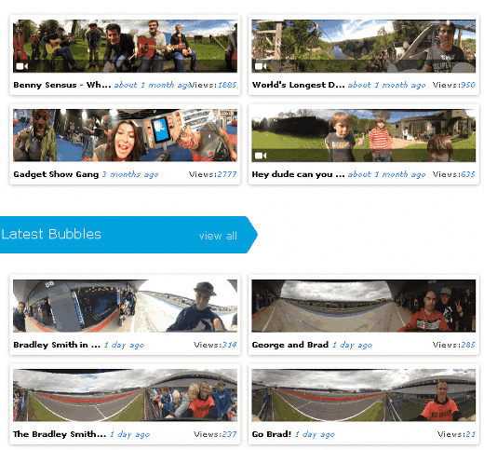Open the Go Brad! title link

point(272,434)
